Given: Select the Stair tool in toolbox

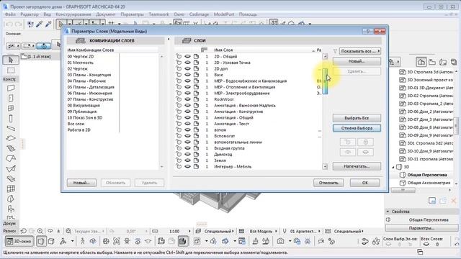Looking at the screenshot, I should (11, 148).
